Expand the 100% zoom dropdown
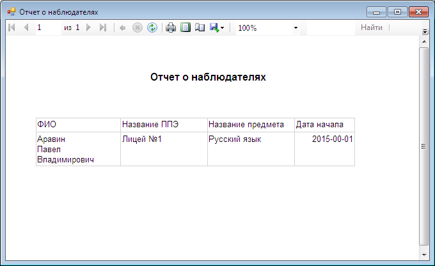The width and height of the screenshot is (435, 266). (x=296, y=27)
